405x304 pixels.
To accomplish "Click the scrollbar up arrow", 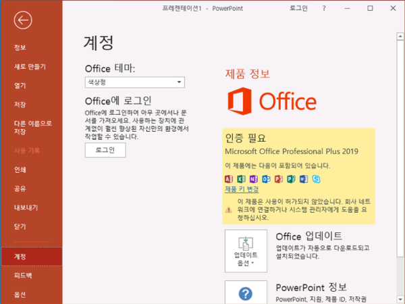I will point(400,36).
